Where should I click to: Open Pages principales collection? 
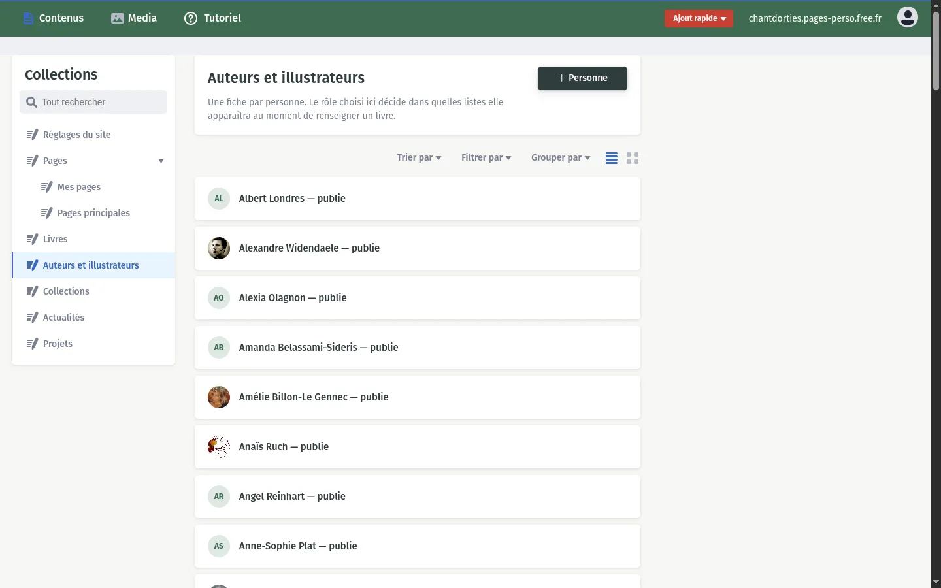[x=93, y=213]
